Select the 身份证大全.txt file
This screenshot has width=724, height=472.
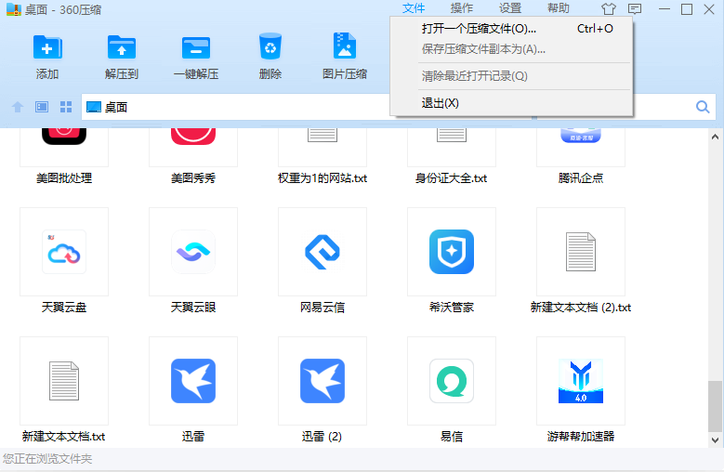point(452,135)
